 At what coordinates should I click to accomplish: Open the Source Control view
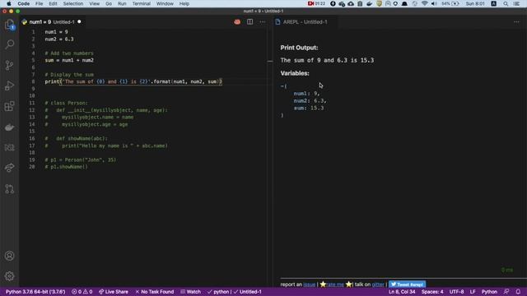click(9, 65)
